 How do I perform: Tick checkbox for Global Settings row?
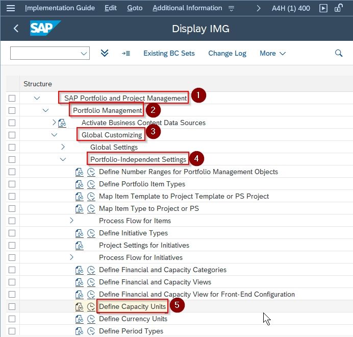tap(12, 147)
